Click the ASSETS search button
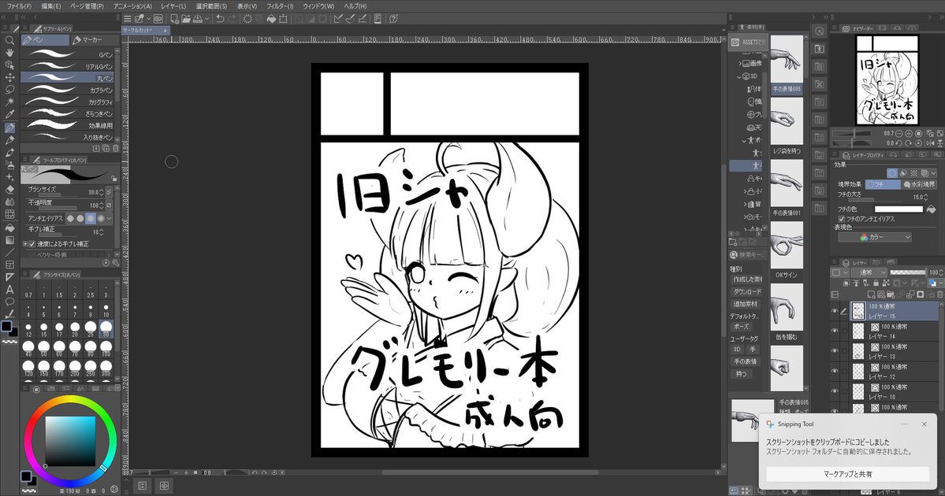 (x=747, y=43)
